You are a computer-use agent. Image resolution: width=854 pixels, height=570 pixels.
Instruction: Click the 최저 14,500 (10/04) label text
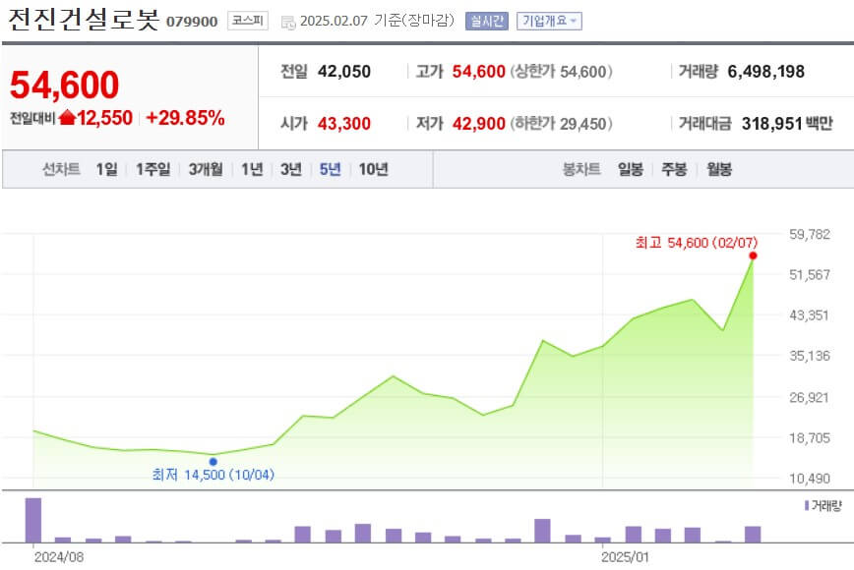point(213,476)
